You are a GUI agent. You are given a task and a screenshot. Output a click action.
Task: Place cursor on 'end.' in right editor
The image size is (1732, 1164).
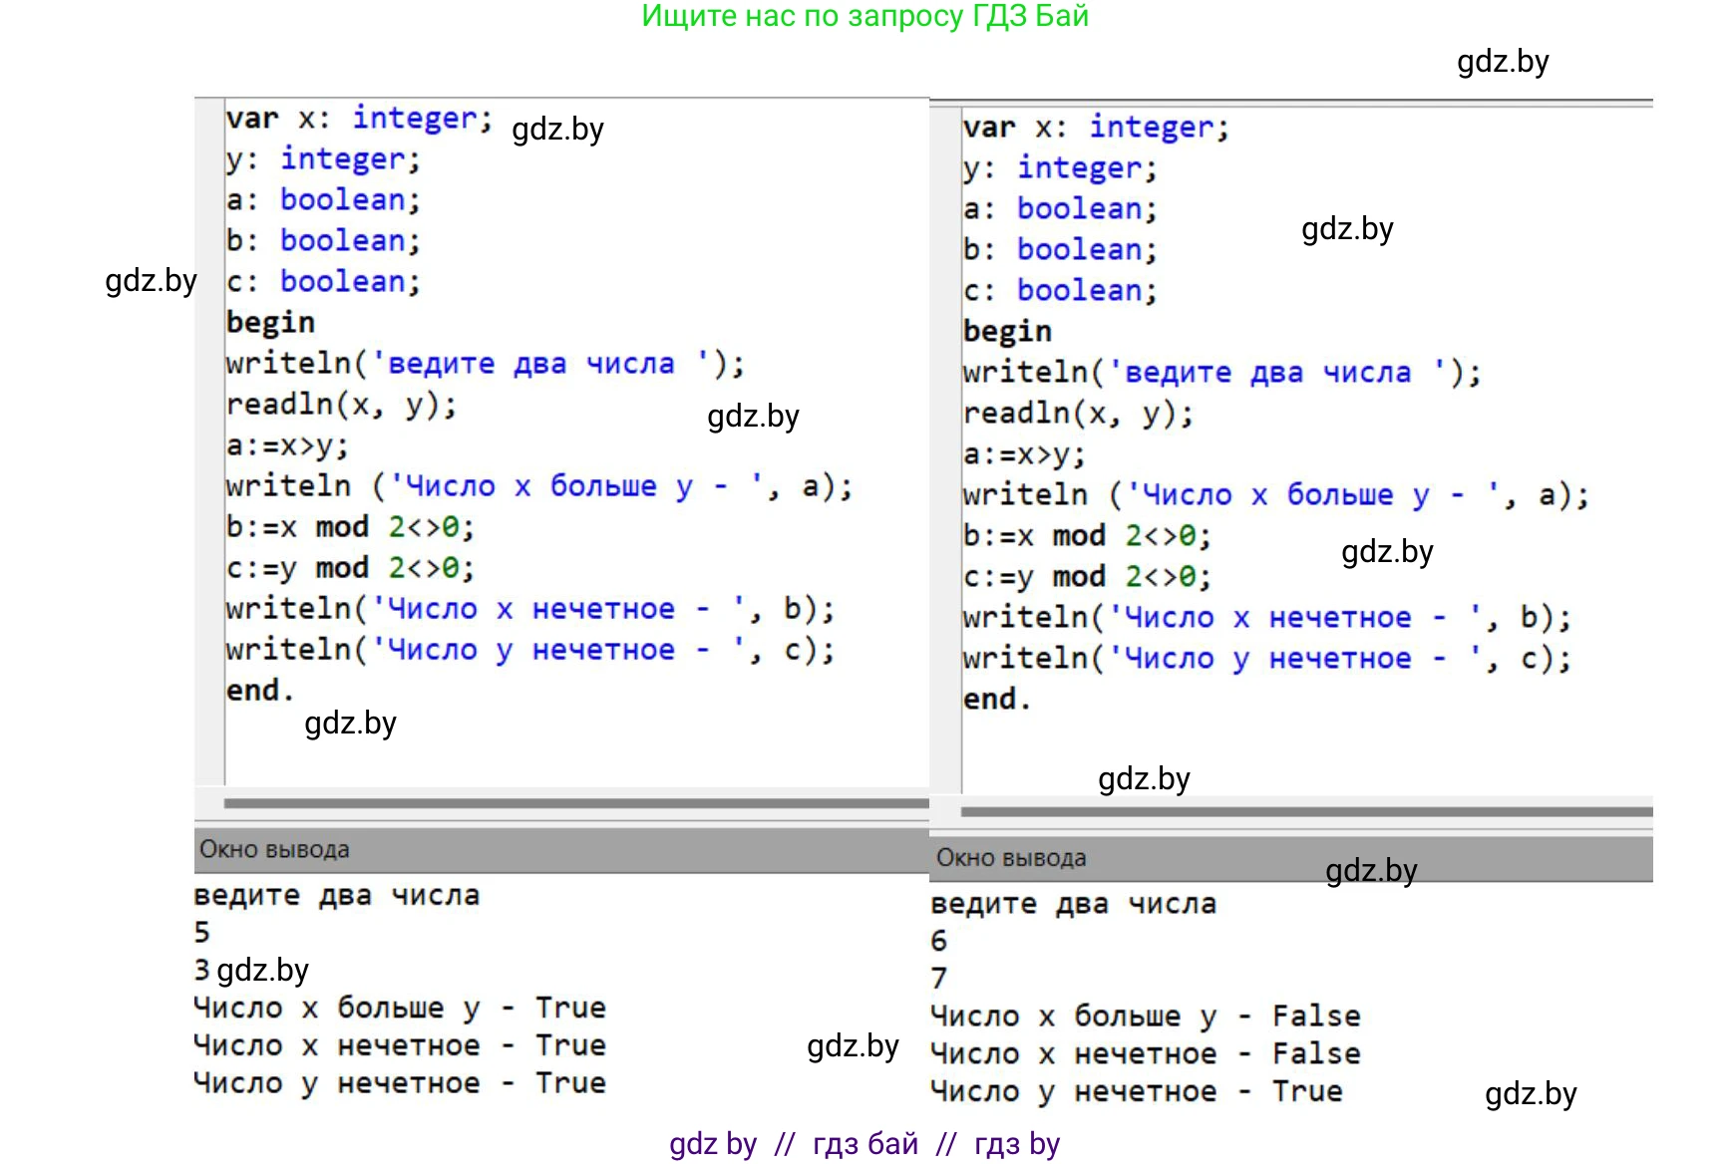click(996, 700)
